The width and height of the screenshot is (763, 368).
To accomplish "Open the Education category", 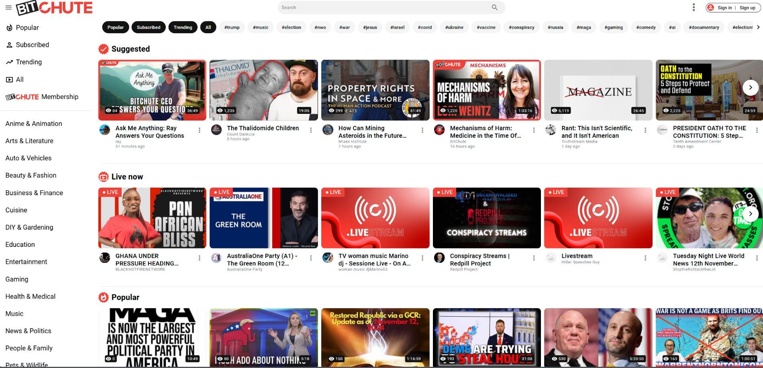I will click(20, 245).
